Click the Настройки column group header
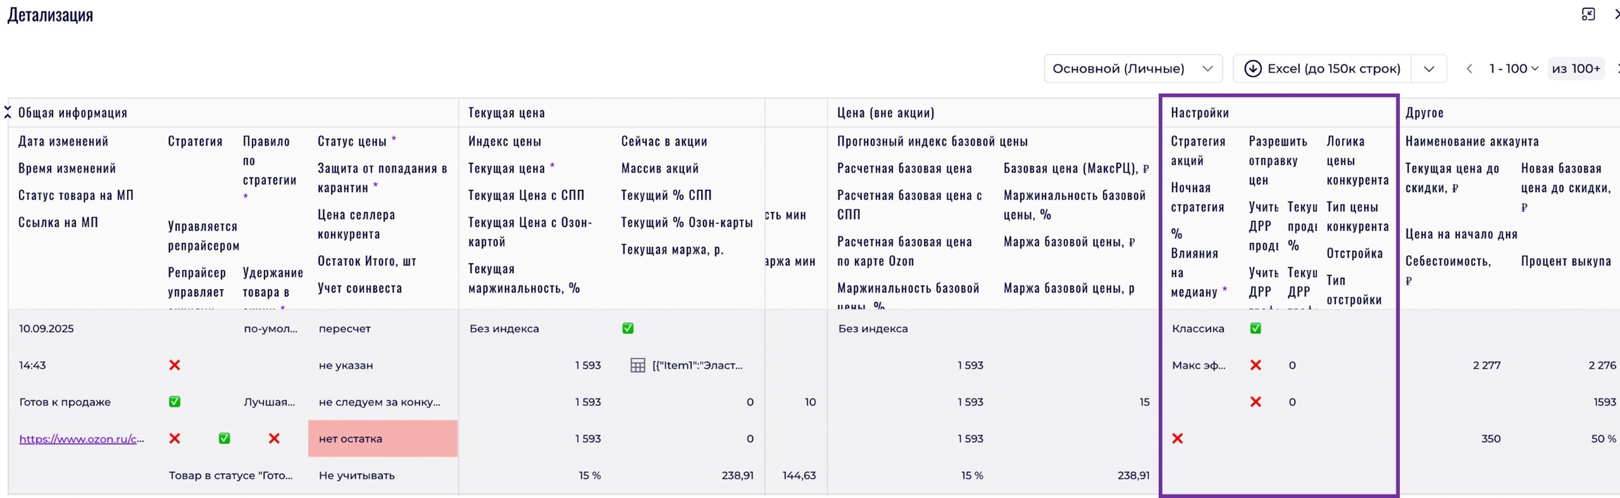1620x498 pixels. point(1200,113)
